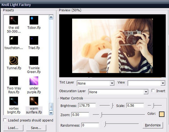
Task: Click the Zoom value input field
Action: coord(80,115)
